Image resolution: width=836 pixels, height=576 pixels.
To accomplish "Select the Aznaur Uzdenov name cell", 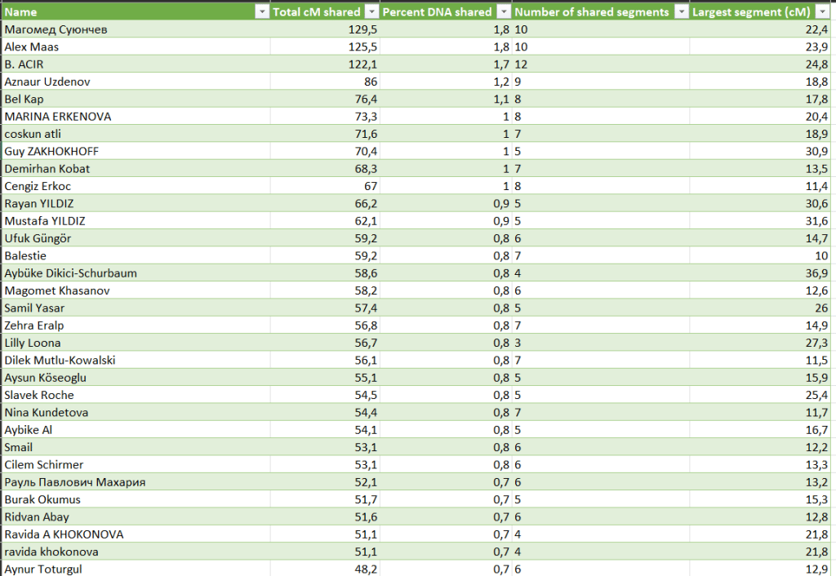I will [x=47, y=82].
